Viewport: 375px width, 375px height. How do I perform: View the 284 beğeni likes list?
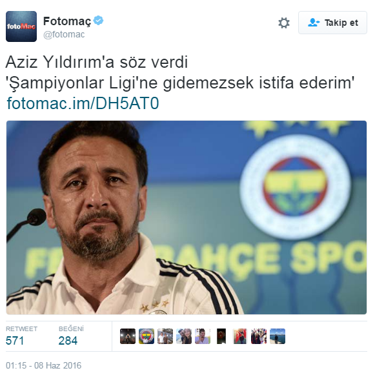(71, 336)
